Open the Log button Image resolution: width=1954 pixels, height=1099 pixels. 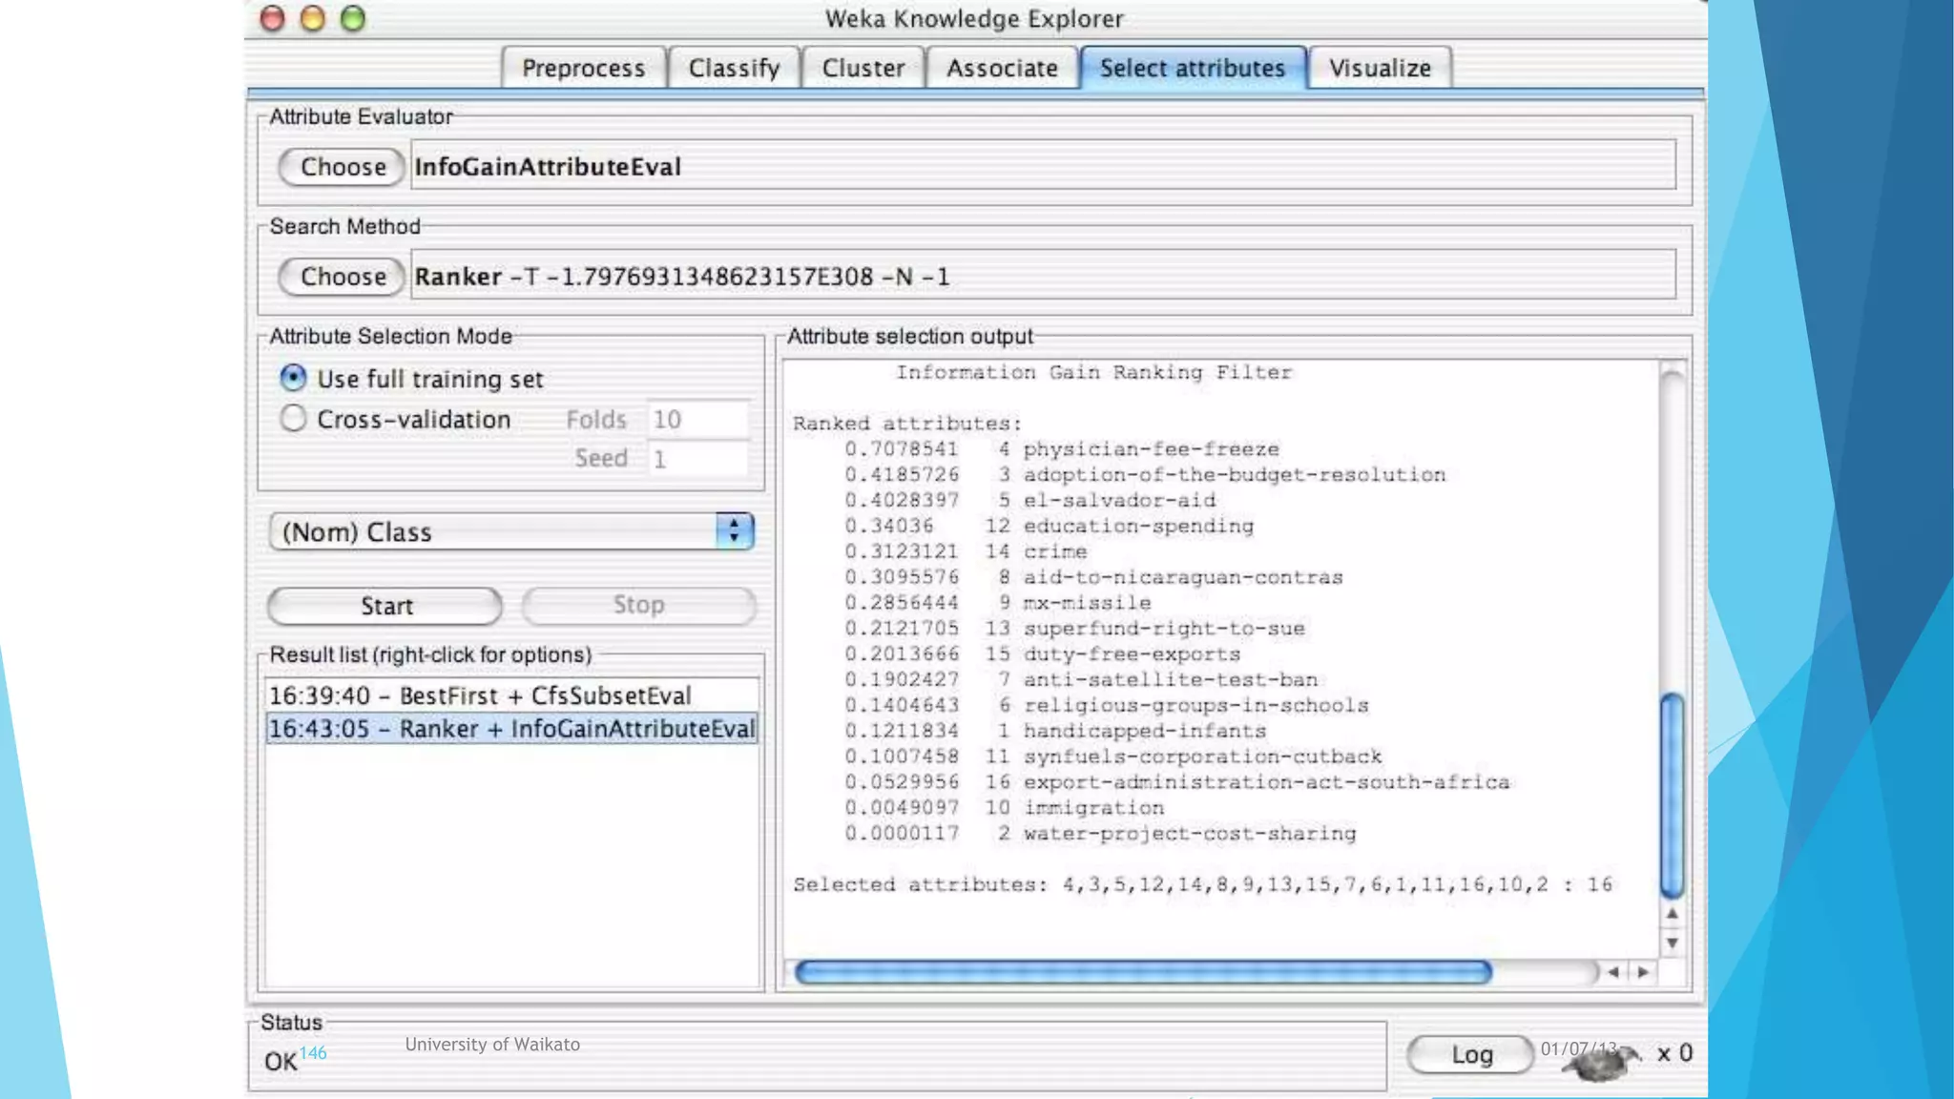[1470, 1054]
